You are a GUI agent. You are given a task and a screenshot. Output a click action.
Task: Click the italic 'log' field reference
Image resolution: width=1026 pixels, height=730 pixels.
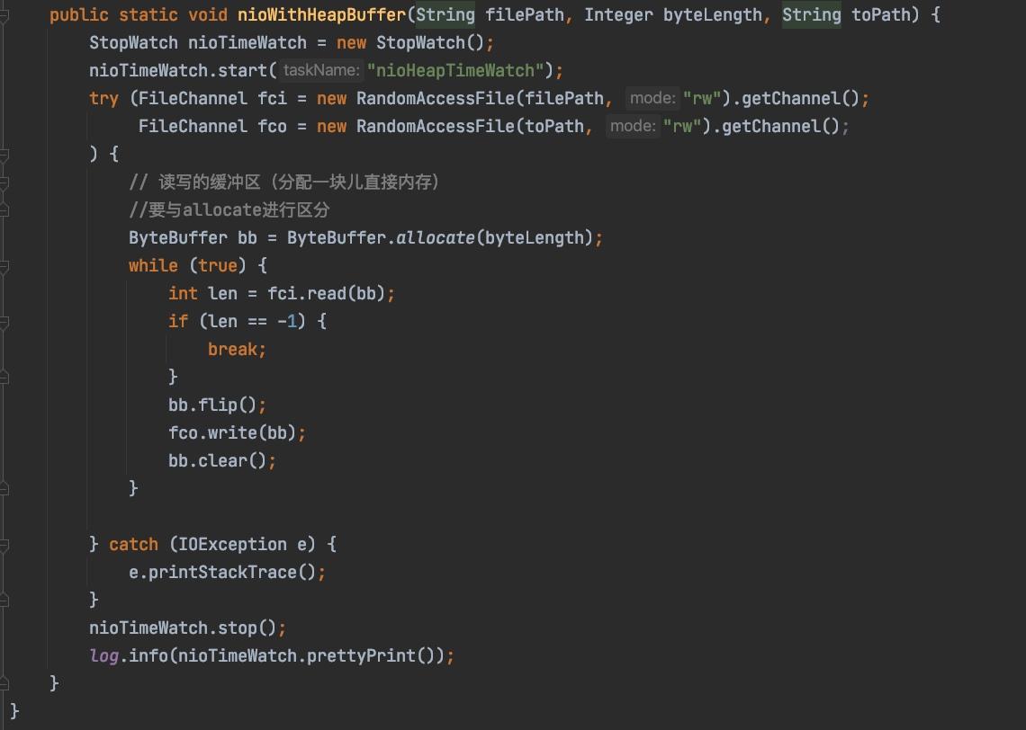point(103,655)
